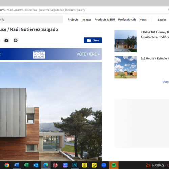Open the yellow checkmark app in taskbar

tap(94, 165)
